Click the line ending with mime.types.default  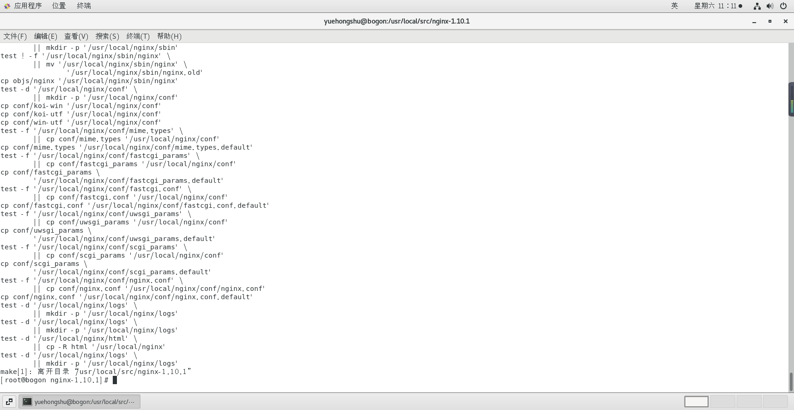(x=127, y=147)
